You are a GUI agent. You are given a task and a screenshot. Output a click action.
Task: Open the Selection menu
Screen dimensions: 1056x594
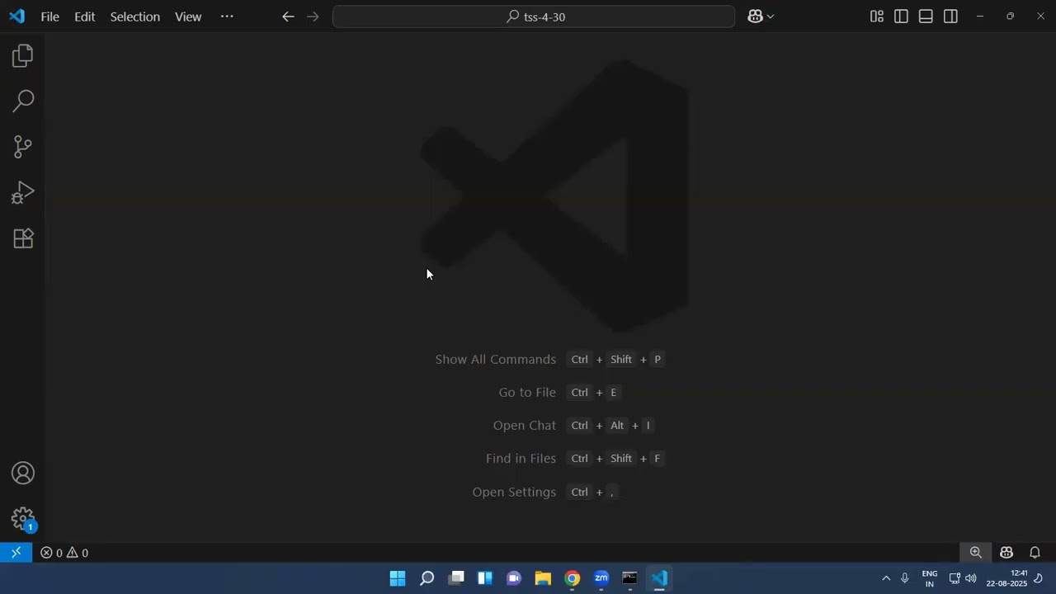pyautogui.click(x=135, y=16)
